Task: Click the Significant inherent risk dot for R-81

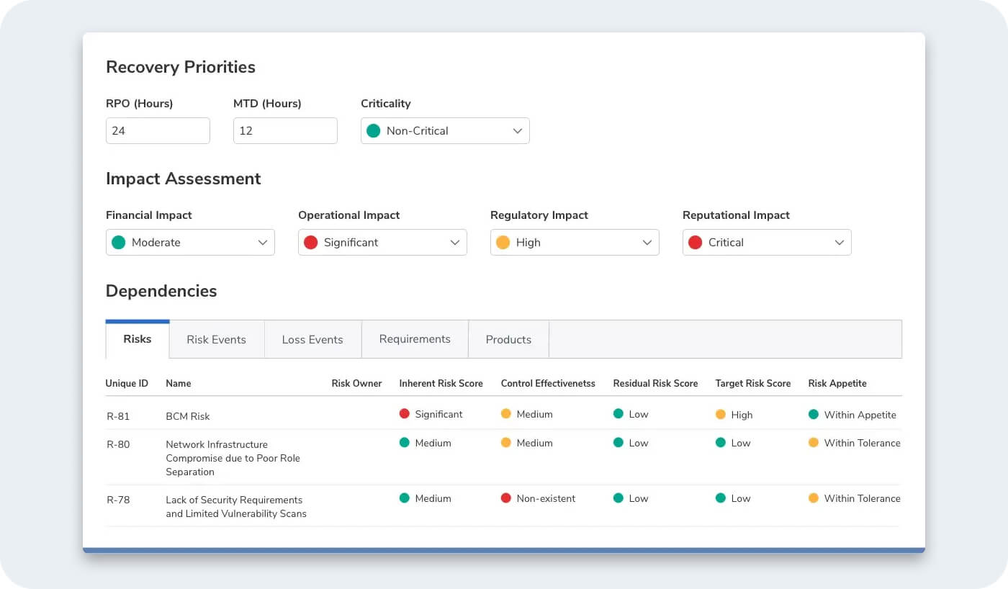Action: (405, 414)
